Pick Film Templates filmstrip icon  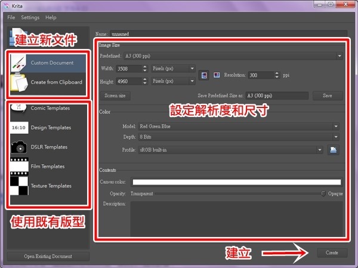19,167
